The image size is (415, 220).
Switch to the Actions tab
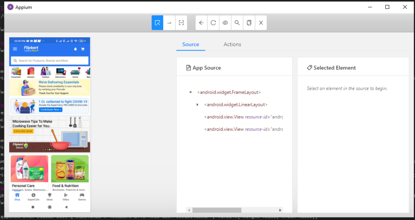[x=232, y=45]
